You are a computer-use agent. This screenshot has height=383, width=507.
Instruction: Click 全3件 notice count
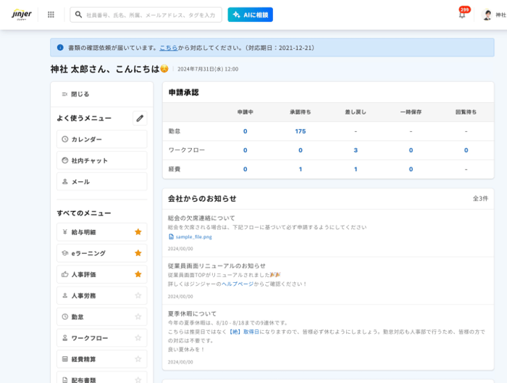[x=480, y=199]
